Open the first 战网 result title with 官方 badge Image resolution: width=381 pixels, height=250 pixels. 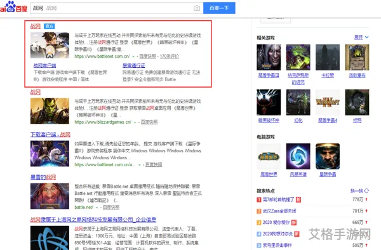pos(36,26)
